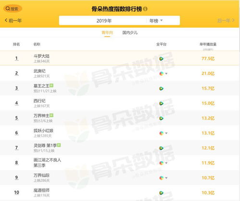Screen dimensions: 240x201
Task: Open the title 西行纪
Action: tap(39, 101)
